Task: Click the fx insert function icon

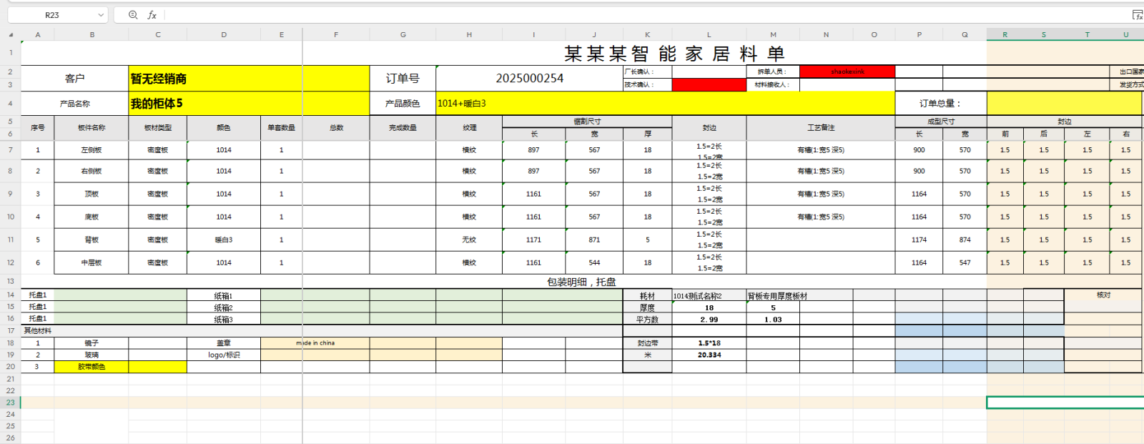Action: click(152, 15)
